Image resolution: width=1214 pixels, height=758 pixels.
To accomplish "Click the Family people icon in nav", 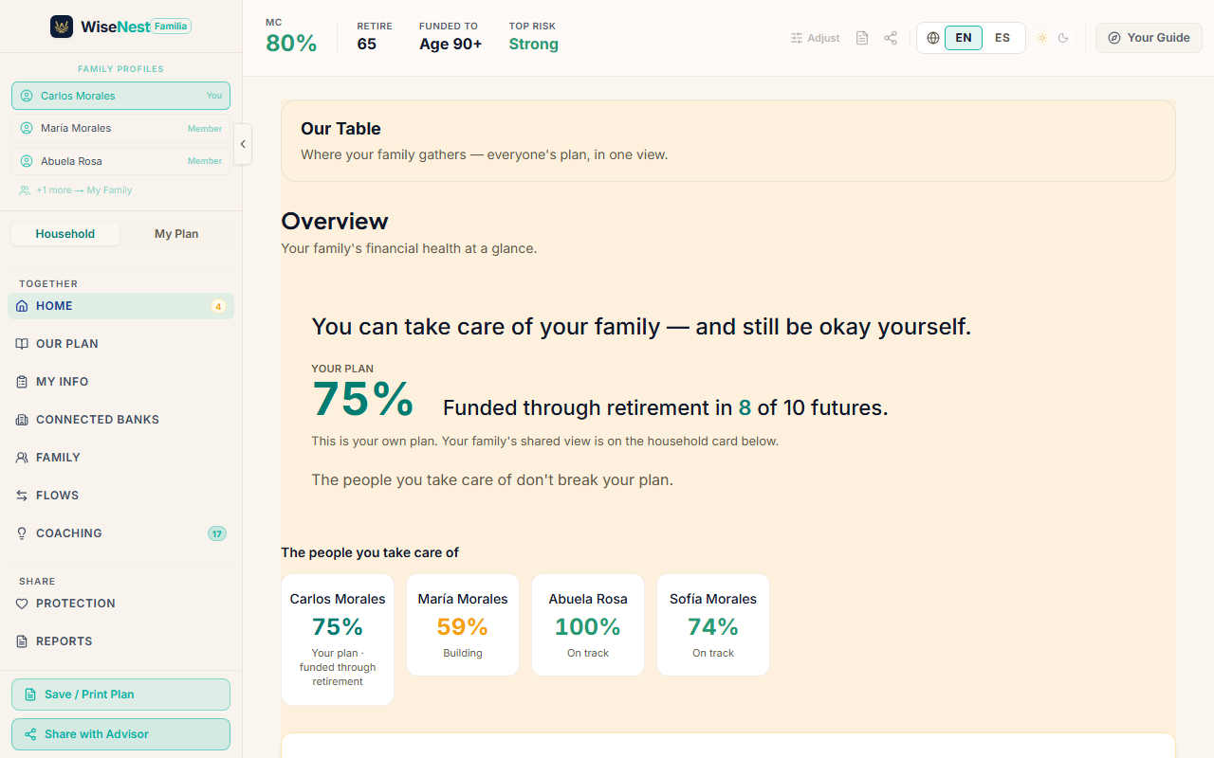I will [22, 458].
